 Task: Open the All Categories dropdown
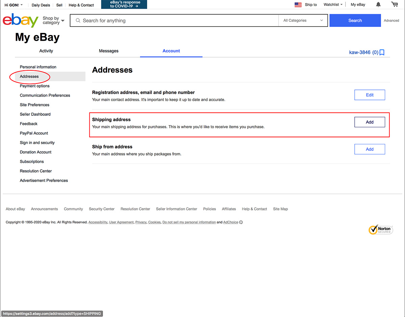pos(303,21)
